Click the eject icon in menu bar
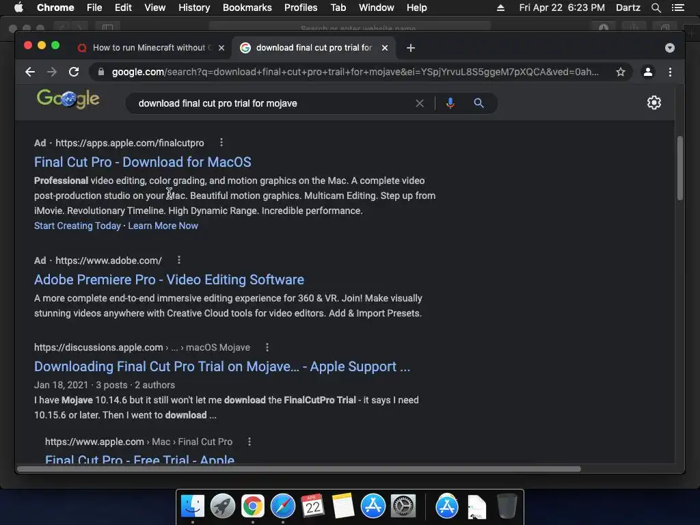The height and width of the screenshot is (525, 700). coord(501,8)
